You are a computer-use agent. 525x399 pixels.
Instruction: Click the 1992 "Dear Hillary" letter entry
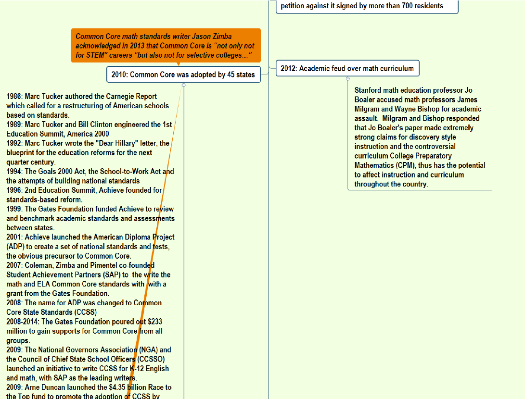click(87, 152)
